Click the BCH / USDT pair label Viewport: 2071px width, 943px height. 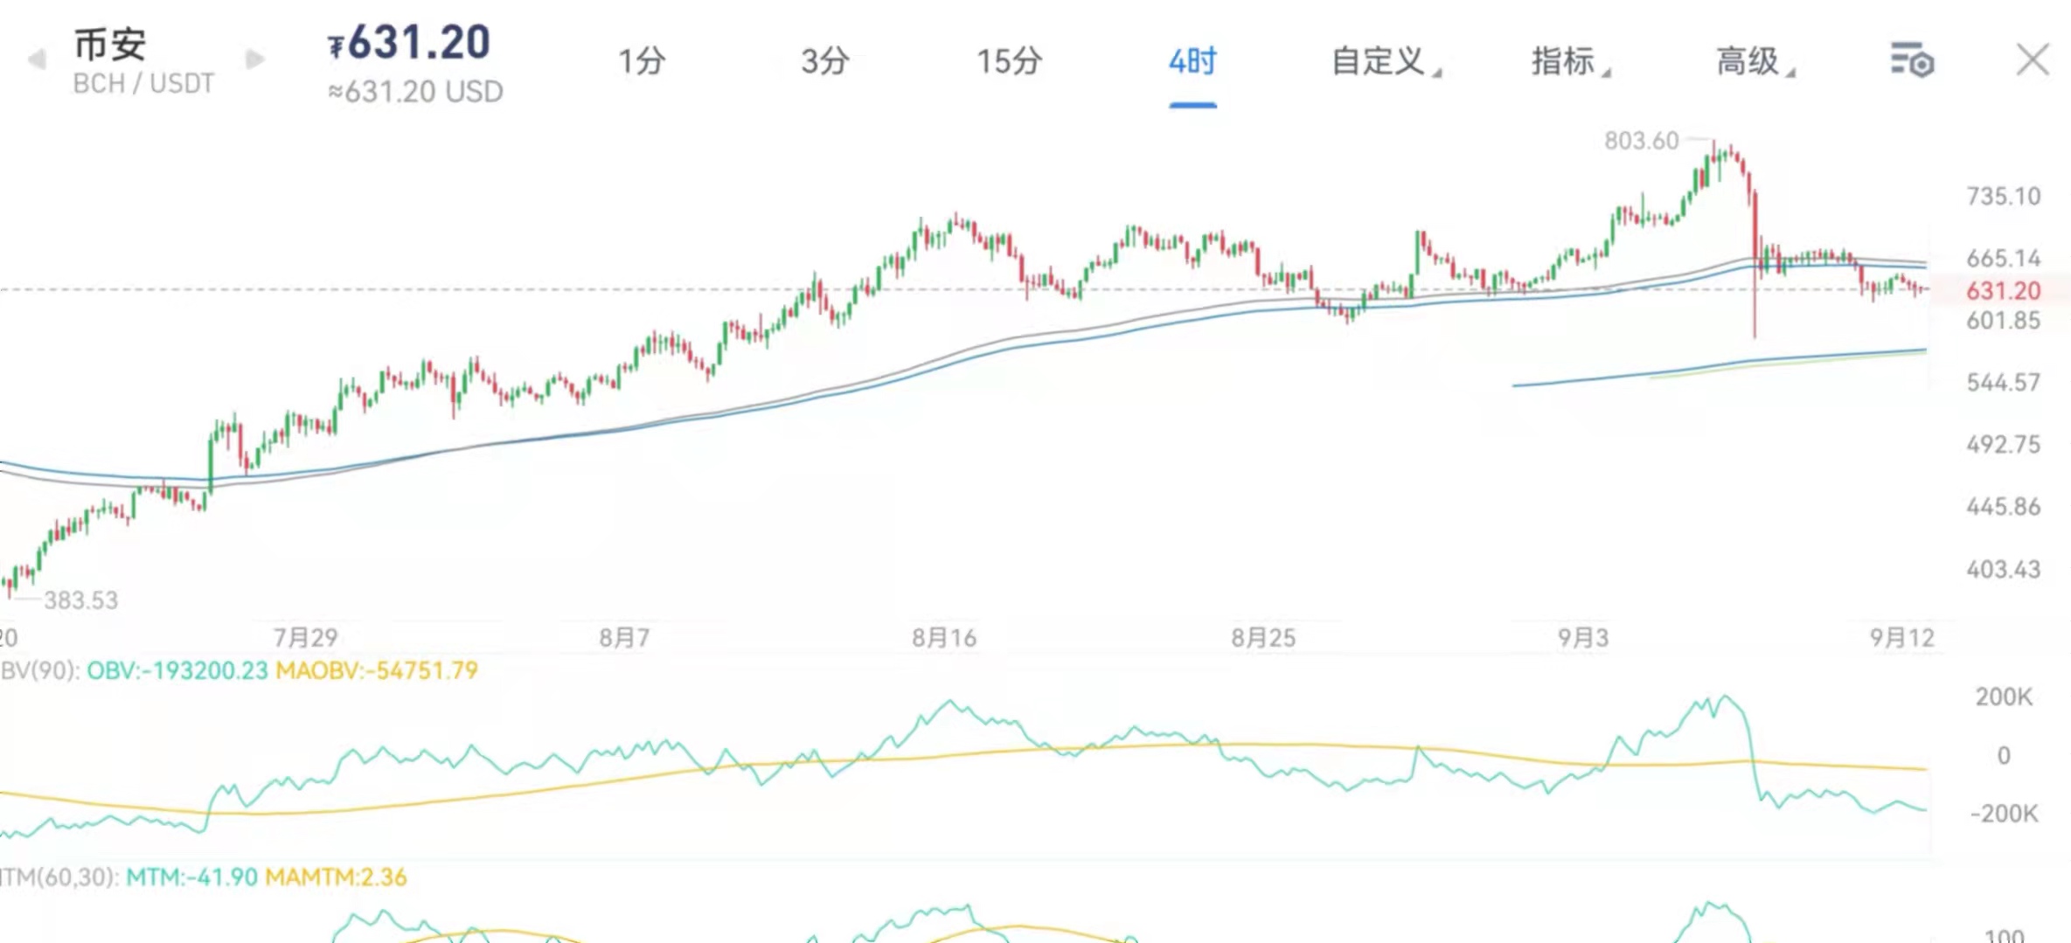[143, 83]
